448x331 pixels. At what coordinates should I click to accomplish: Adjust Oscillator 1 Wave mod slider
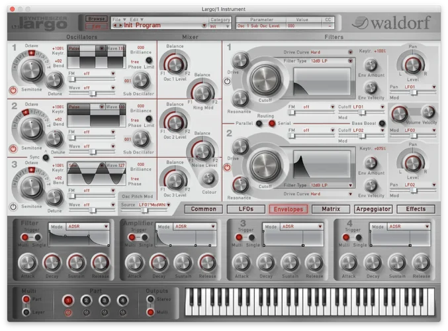92,93
